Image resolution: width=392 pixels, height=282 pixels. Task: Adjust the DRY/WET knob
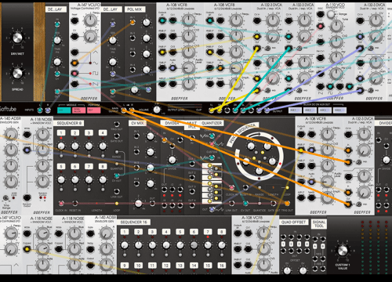17,38
